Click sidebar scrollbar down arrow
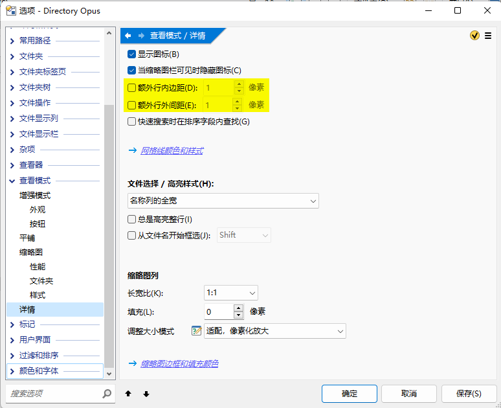Image resolution: width=501 pixels, height=408 pixels. [109, 374]
